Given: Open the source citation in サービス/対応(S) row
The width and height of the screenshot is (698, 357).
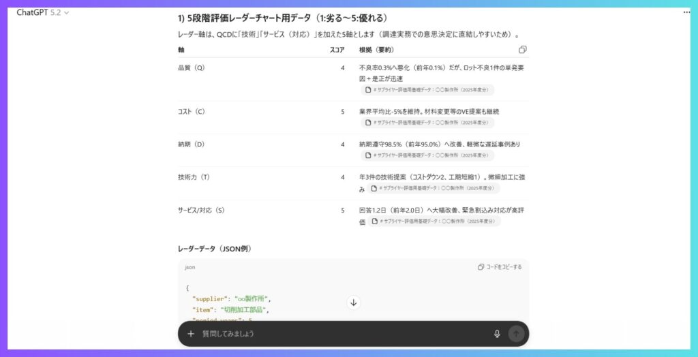Looking at the screenshot, I should (x=434, y=221).
